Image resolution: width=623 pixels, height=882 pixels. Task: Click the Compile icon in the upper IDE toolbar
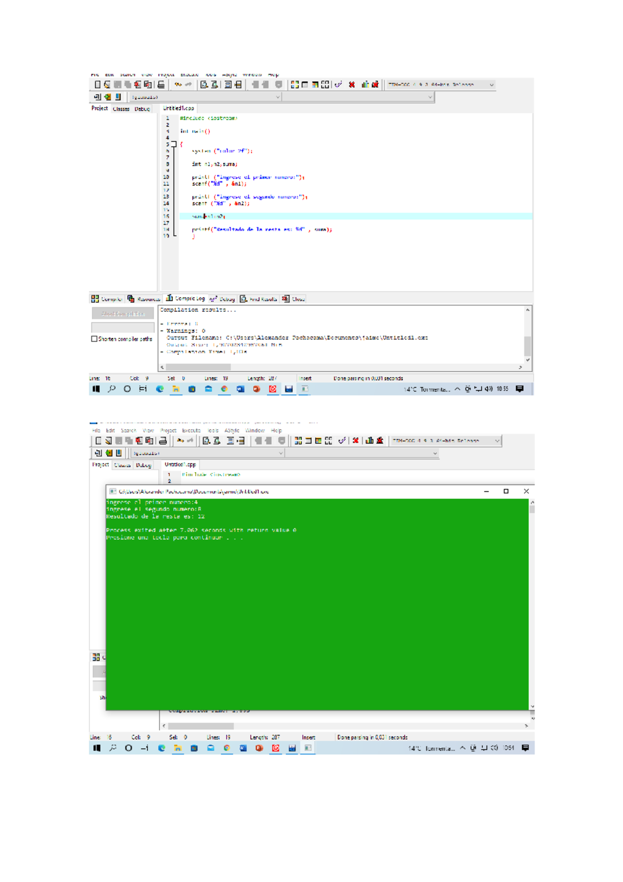pyautogui.click(x=294, y=85)
